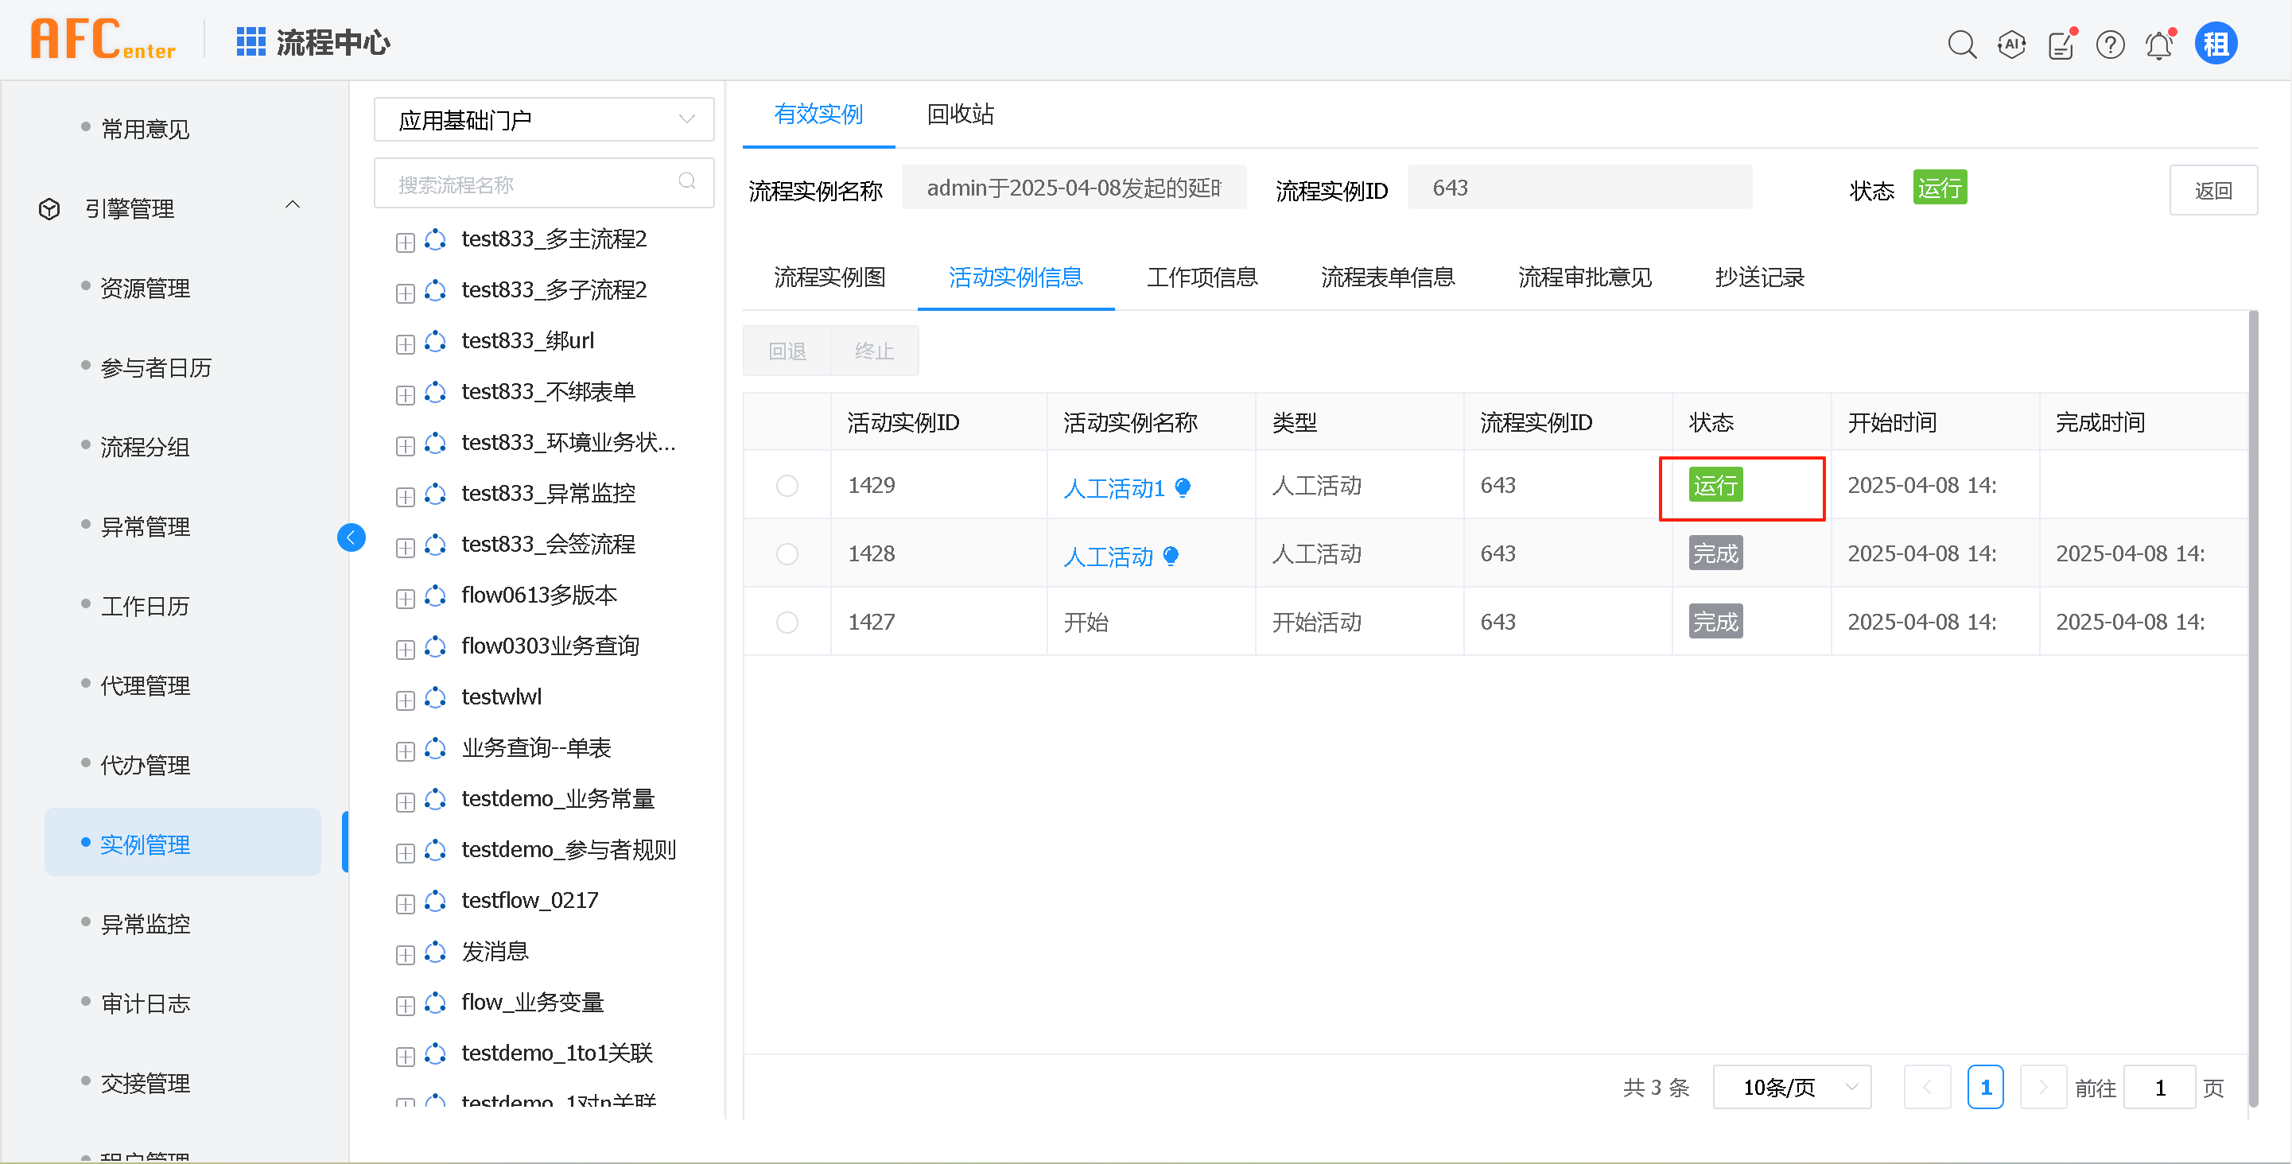2292x1164 pixels.
Task: Open the 应用基础门户 dropdown
Action: click(x=544, y=119)
